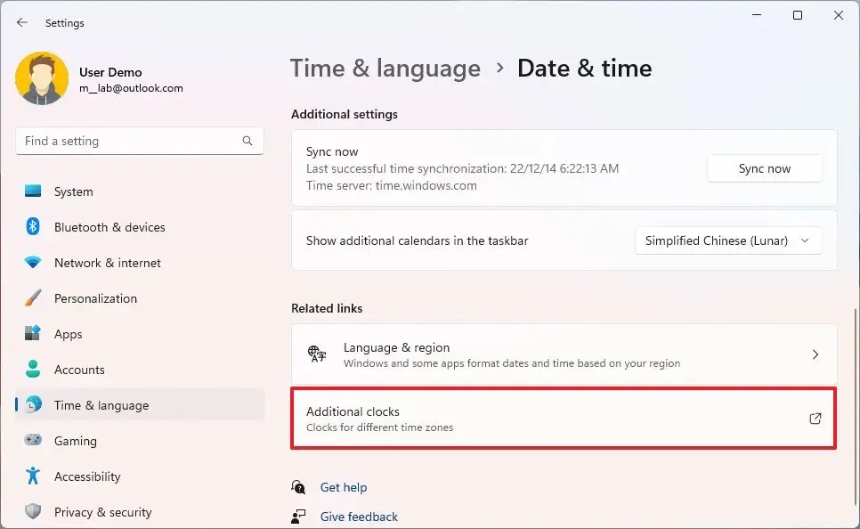The image size is (860, 529).
Task: Minimize the Settings window
Action: tap(757, 15)
